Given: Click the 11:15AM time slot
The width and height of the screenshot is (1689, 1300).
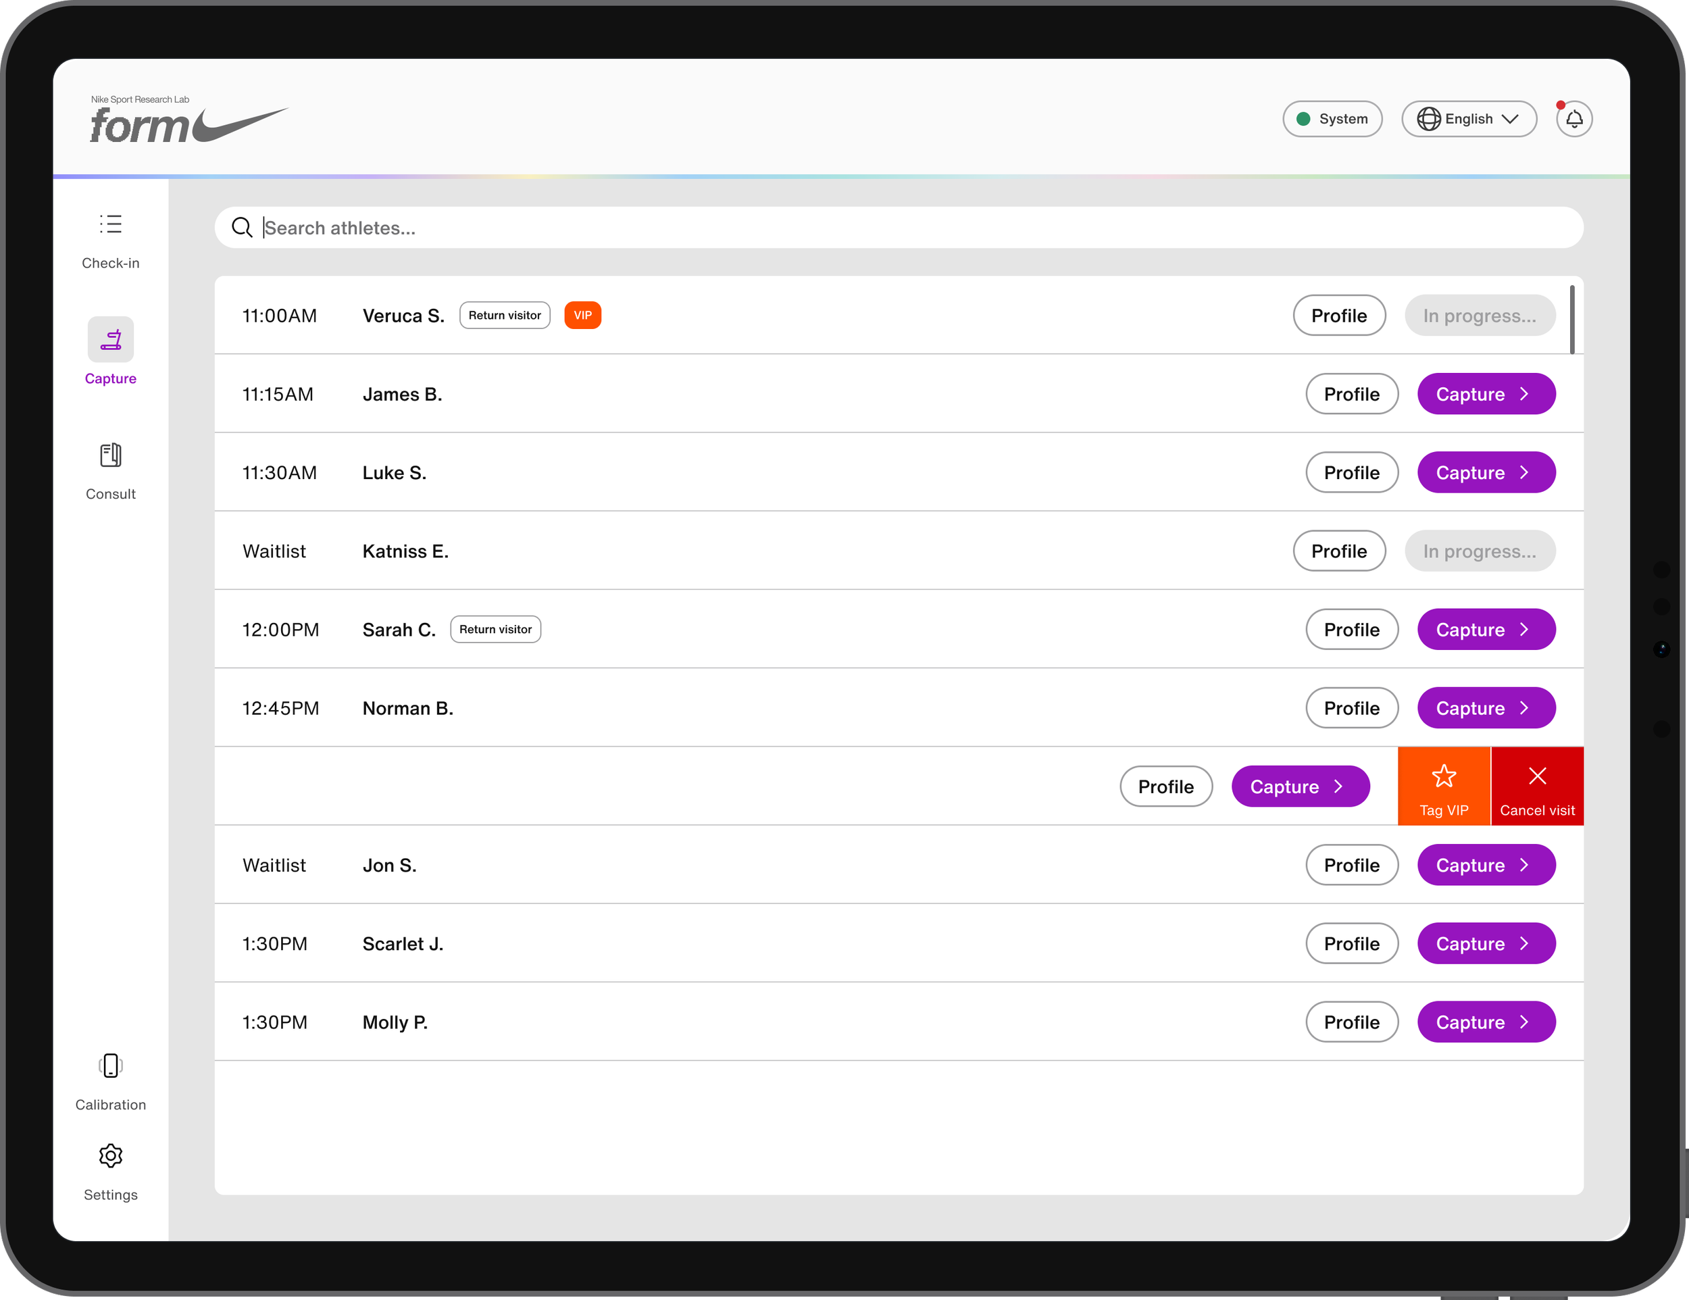Looking at the screenshot, I should pyautogui.click(x=278, y=395).
